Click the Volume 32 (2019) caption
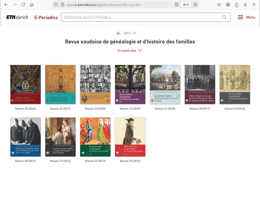Screen dimensions: 260x218 (130, 109)
